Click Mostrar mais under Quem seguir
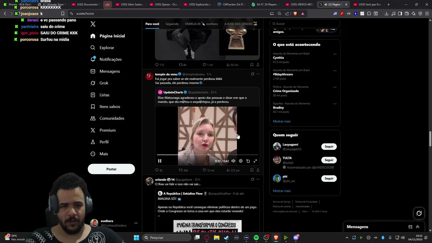 point(281,191)
